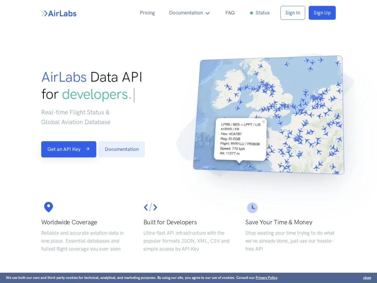377x283 pixels.
Task: Open the Privacy Policy link
Action: pos(266,278)
